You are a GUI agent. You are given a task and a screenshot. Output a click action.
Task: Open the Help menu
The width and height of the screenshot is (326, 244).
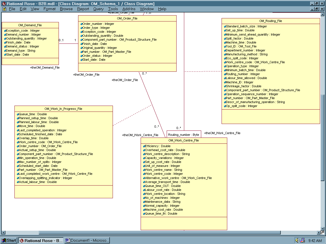[x=162, y=9]
